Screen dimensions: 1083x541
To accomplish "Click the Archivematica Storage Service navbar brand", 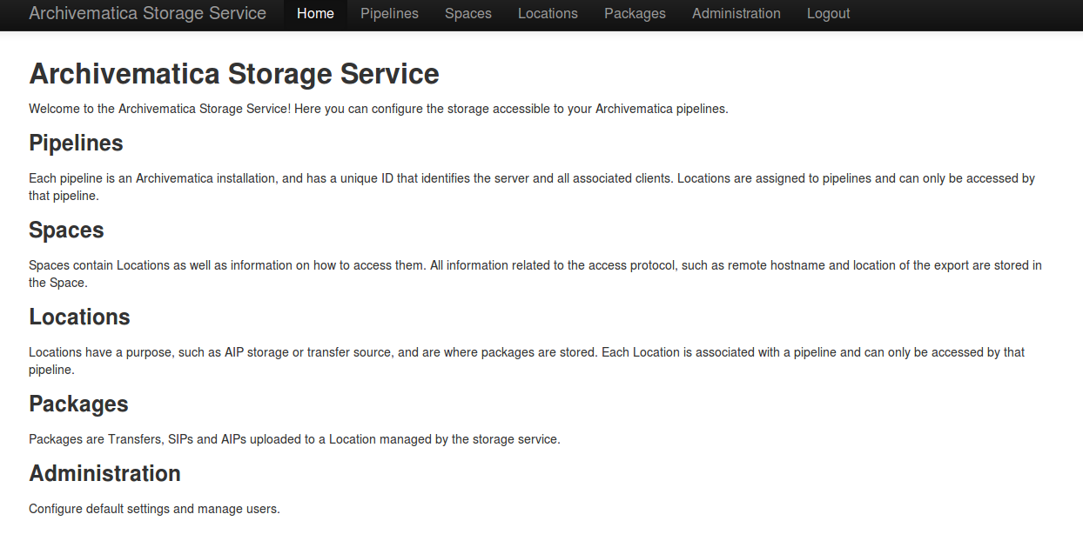I will tap(147, 14).
